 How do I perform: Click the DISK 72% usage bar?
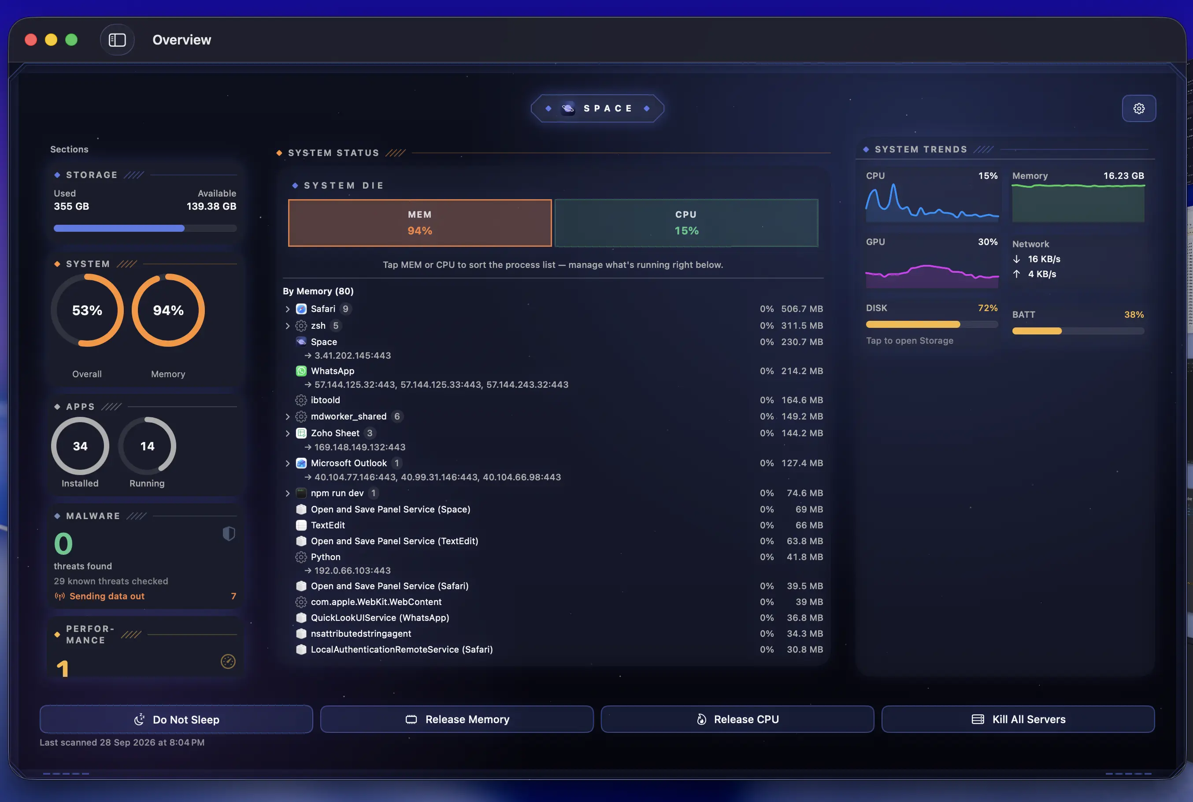[932, 324]
